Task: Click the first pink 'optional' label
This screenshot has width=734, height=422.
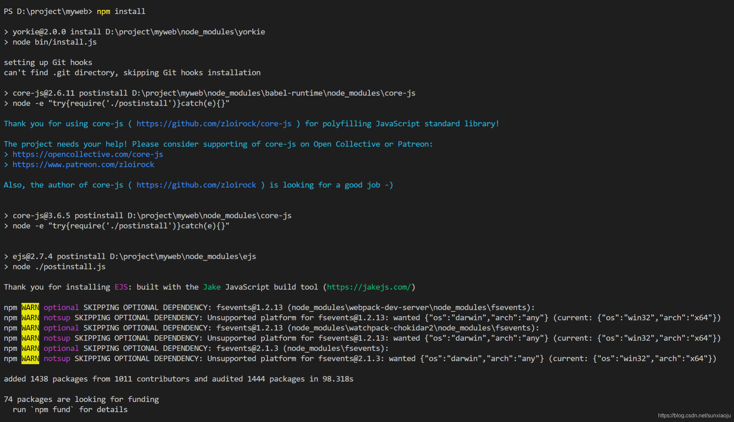Action: [61, 307]
